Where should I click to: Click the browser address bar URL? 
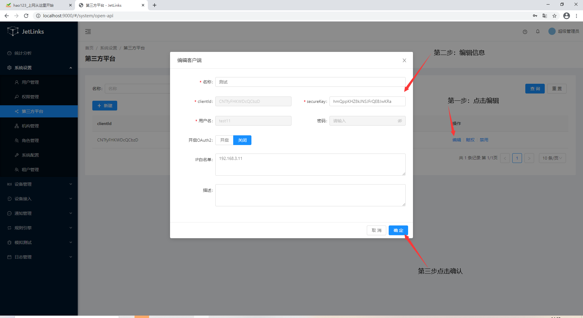point(78,16)
